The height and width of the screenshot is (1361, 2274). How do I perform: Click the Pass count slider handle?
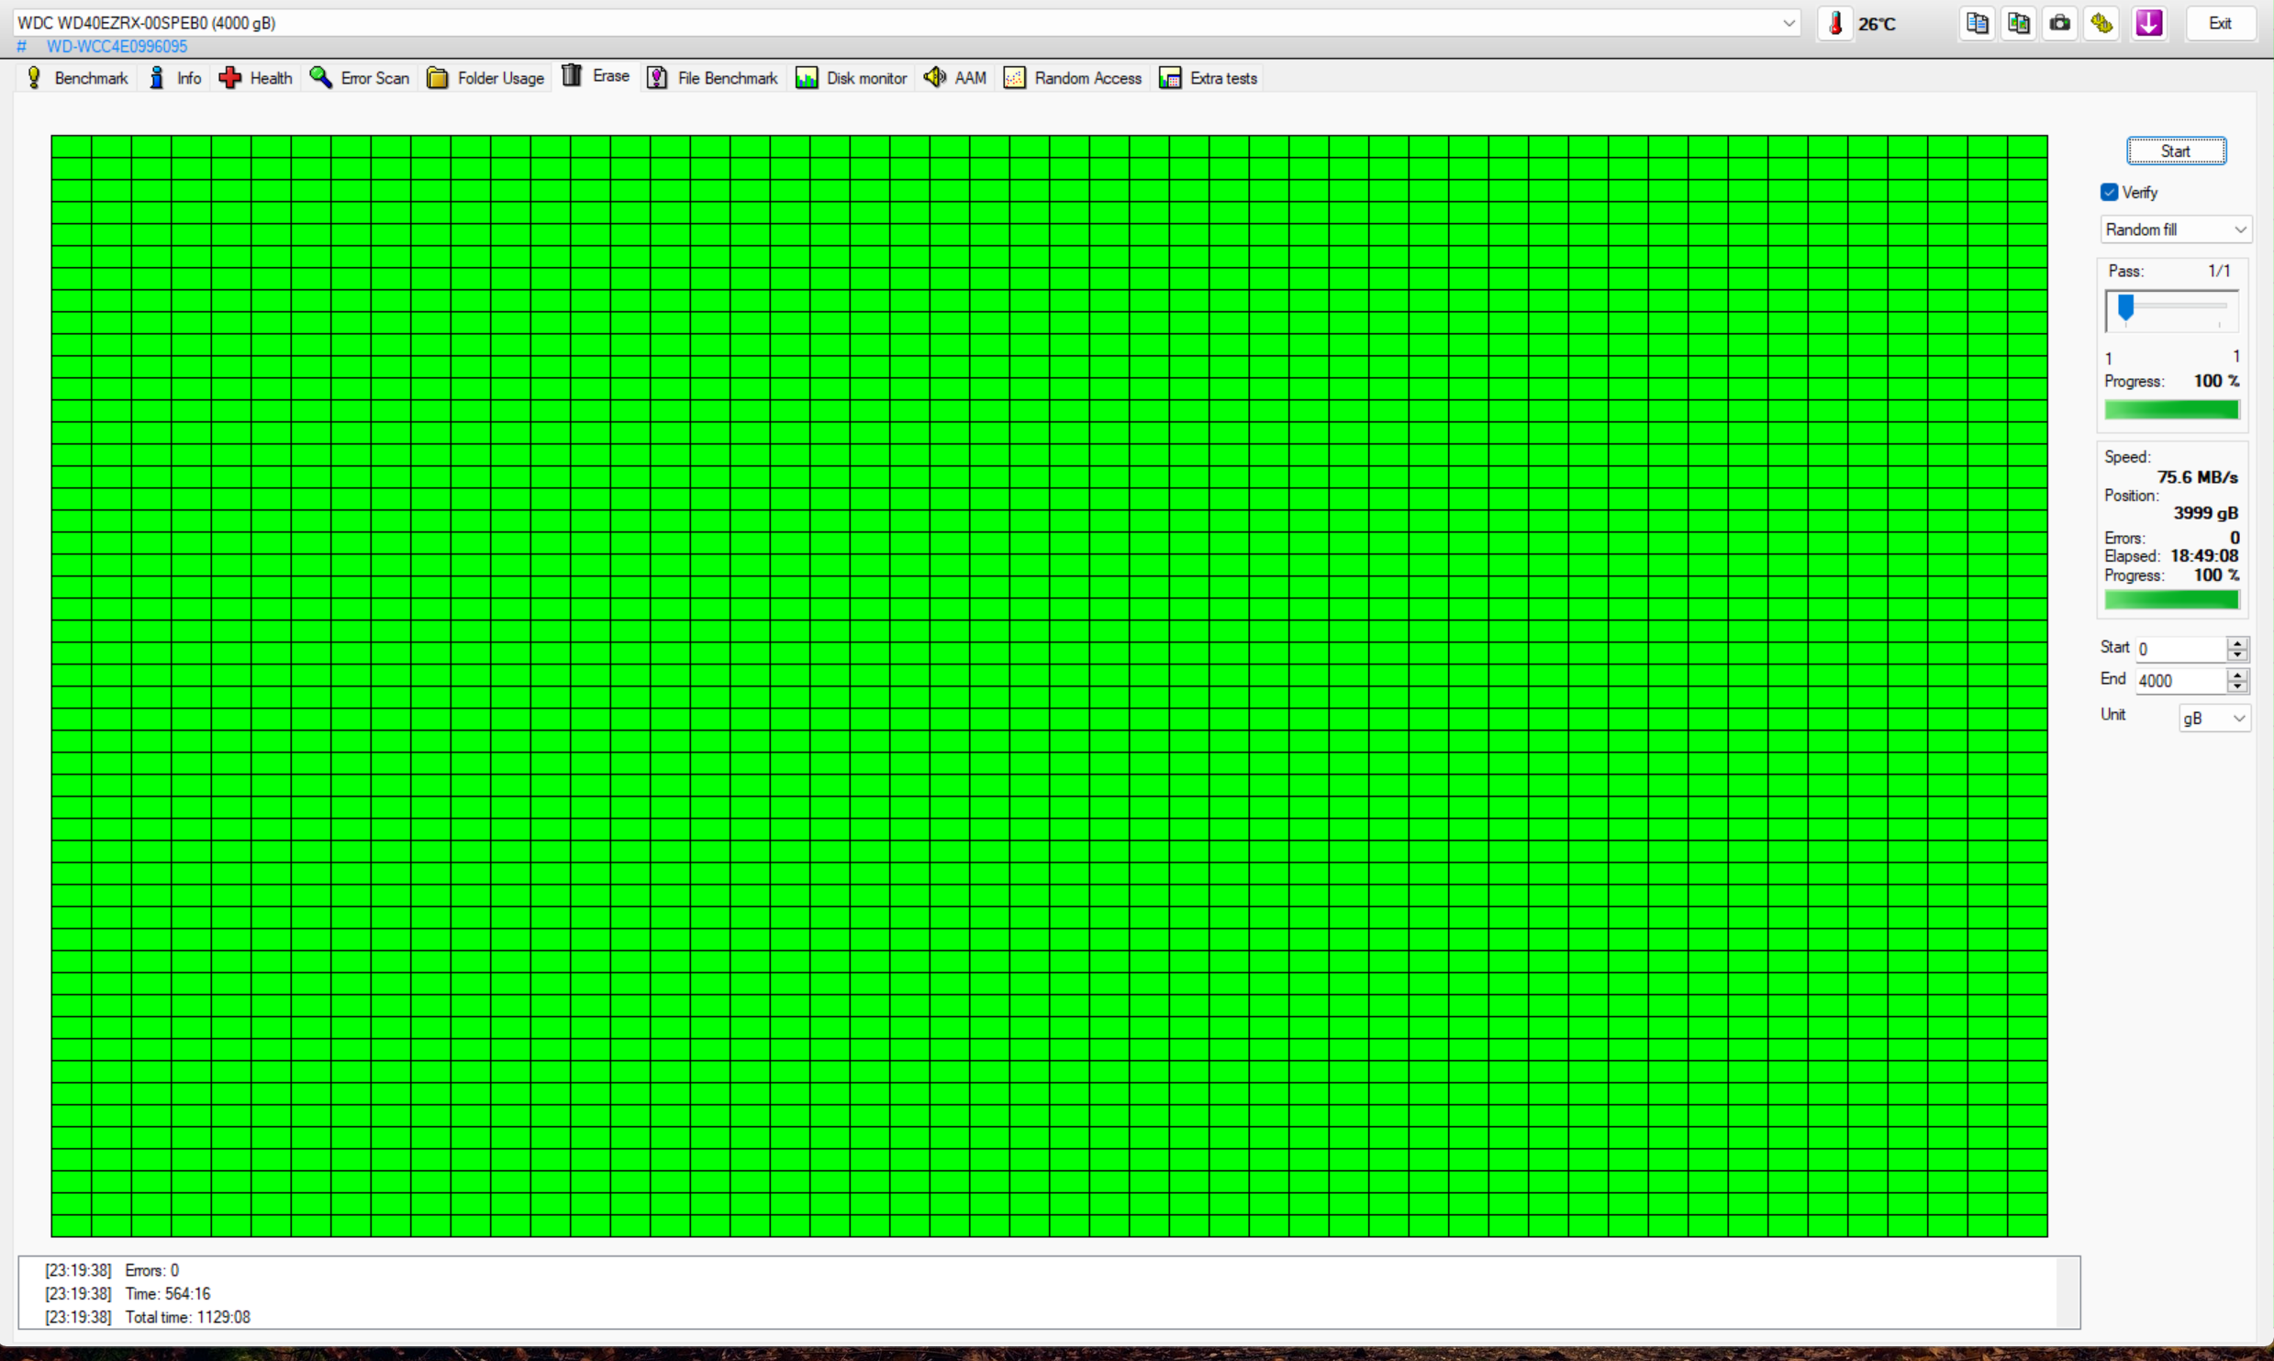coord(2125,307)
